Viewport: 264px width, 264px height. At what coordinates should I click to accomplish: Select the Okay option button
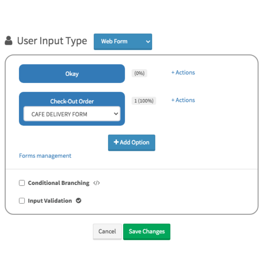pos(72,74)
